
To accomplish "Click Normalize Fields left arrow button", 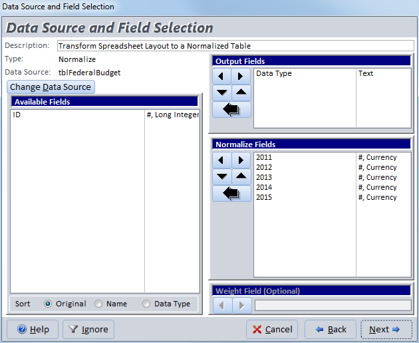I will click(221, 160).
